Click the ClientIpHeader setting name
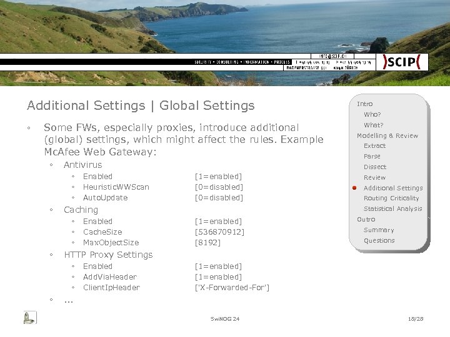Image resolution: width=450 pixels, height=337 pixels. [111, 288]
